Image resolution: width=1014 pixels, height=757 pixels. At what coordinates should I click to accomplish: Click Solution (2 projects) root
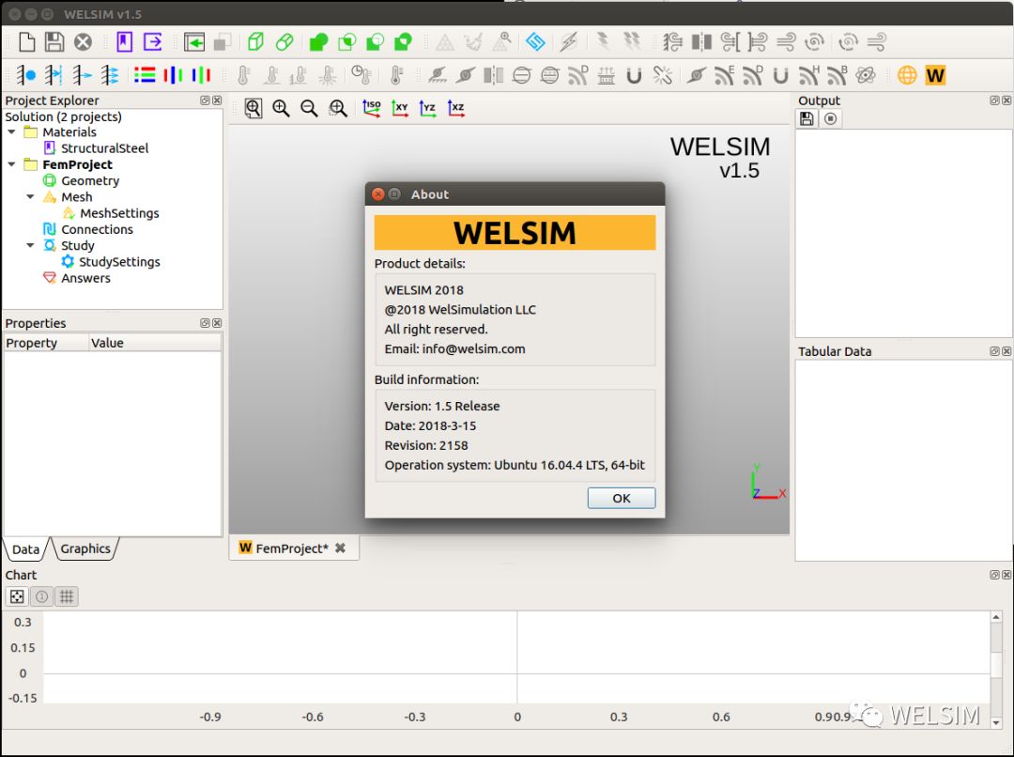tap(64, 116)
